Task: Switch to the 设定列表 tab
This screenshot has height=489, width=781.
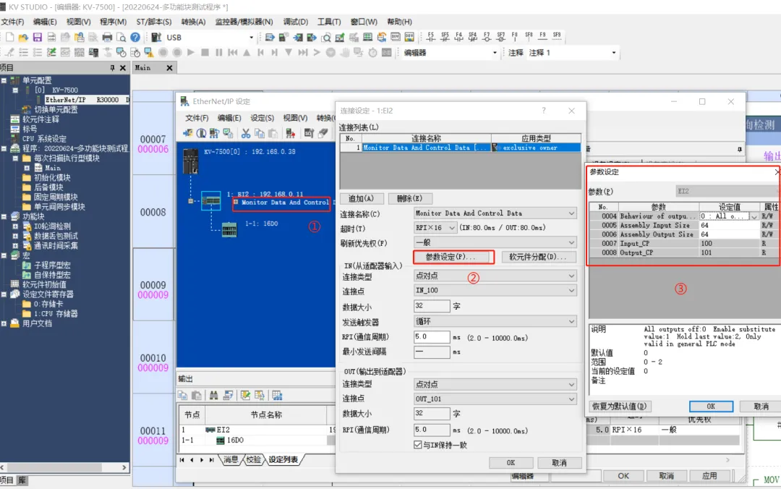Action: click(283, 459)
